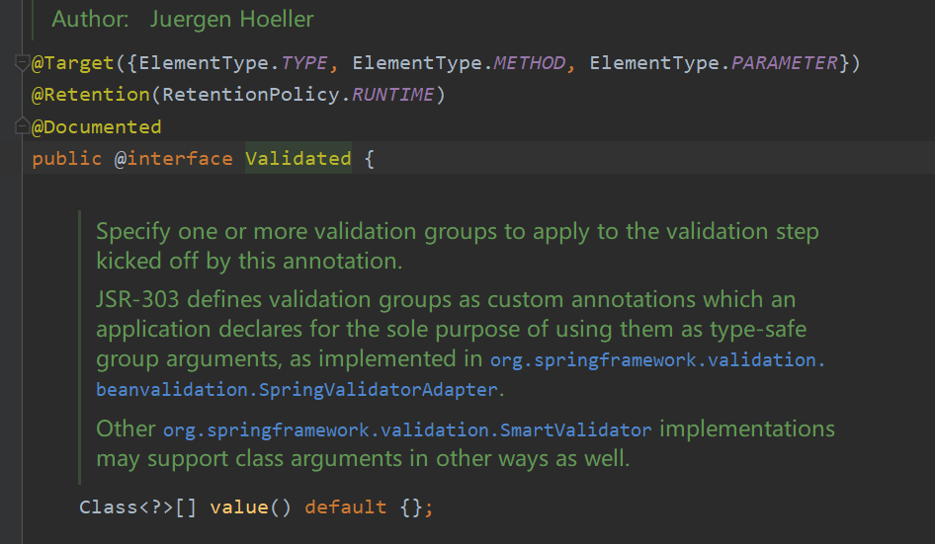Select the METHOD enum constant
The height and width of the screenshot is (544, 935).
(x=530, y=62)
